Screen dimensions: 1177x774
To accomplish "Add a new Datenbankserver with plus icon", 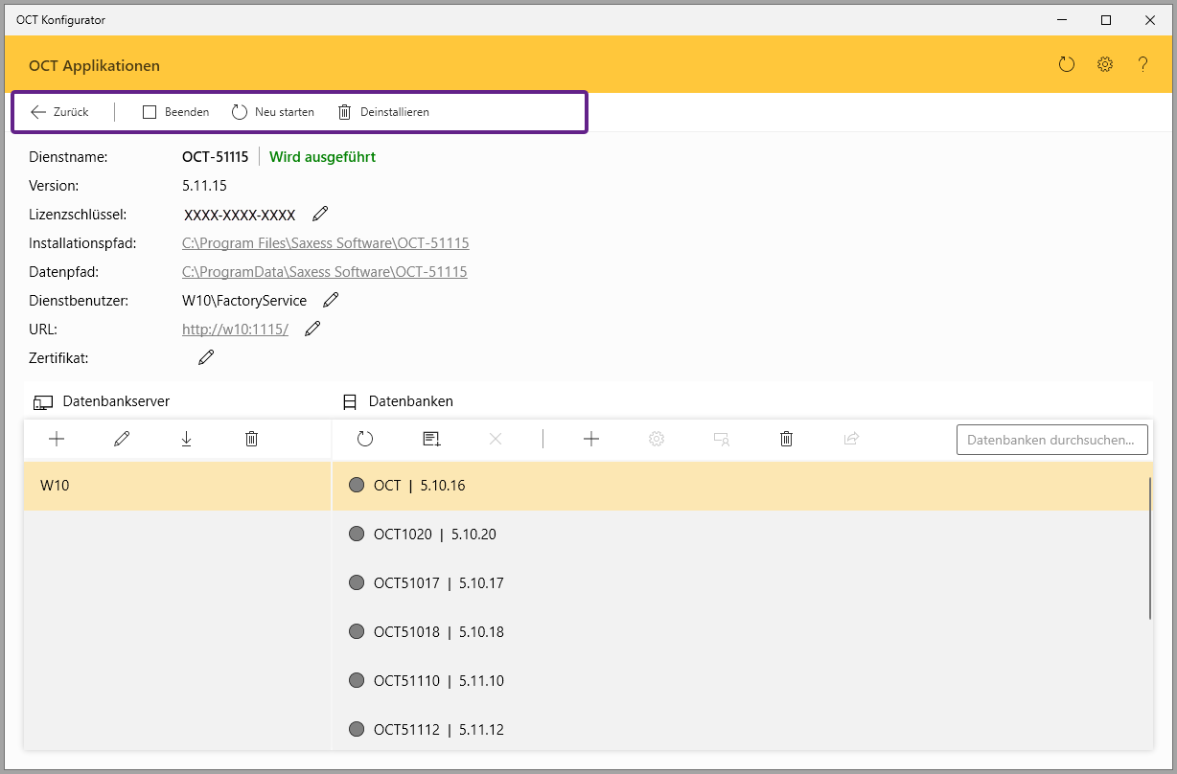I will (x=57, y=439).
